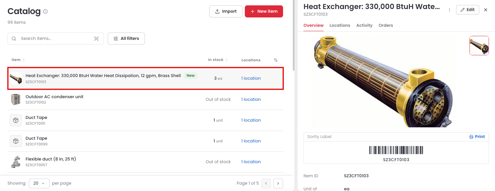
Task: Click the Catalog info icon
Action: (x=45, y=11)
